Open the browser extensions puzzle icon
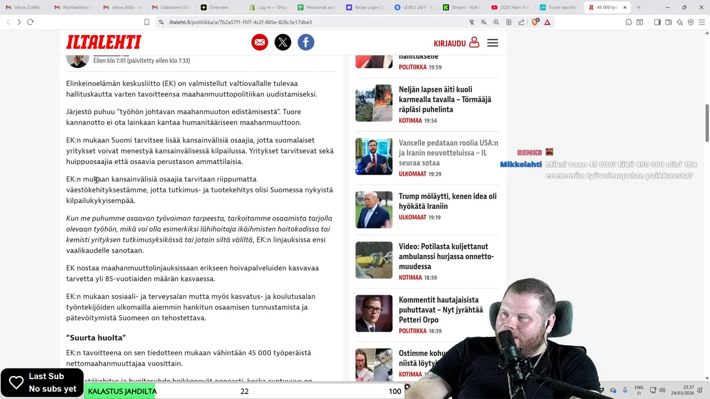 (628, 22)
